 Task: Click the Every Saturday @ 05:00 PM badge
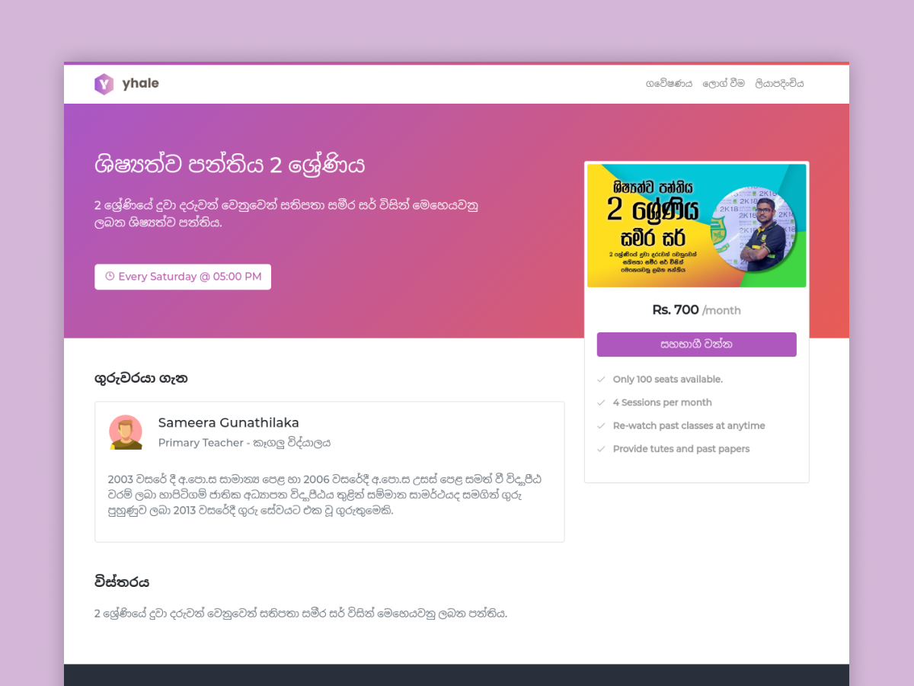pyautogui.click(x=183, y=277)
